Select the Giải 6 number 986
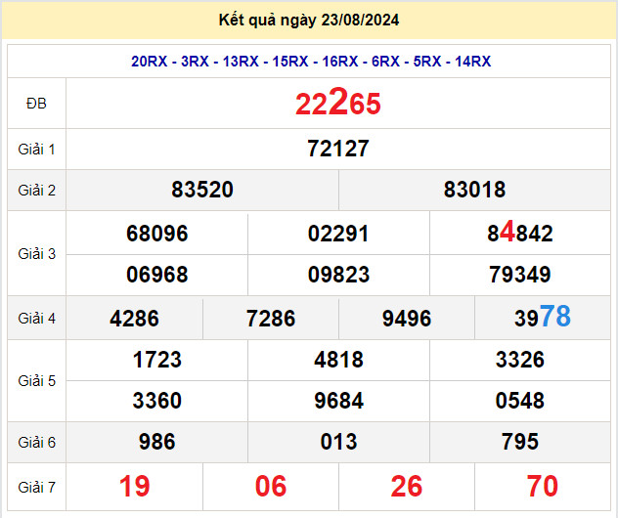The image size is (618, 518). (156, 442)
